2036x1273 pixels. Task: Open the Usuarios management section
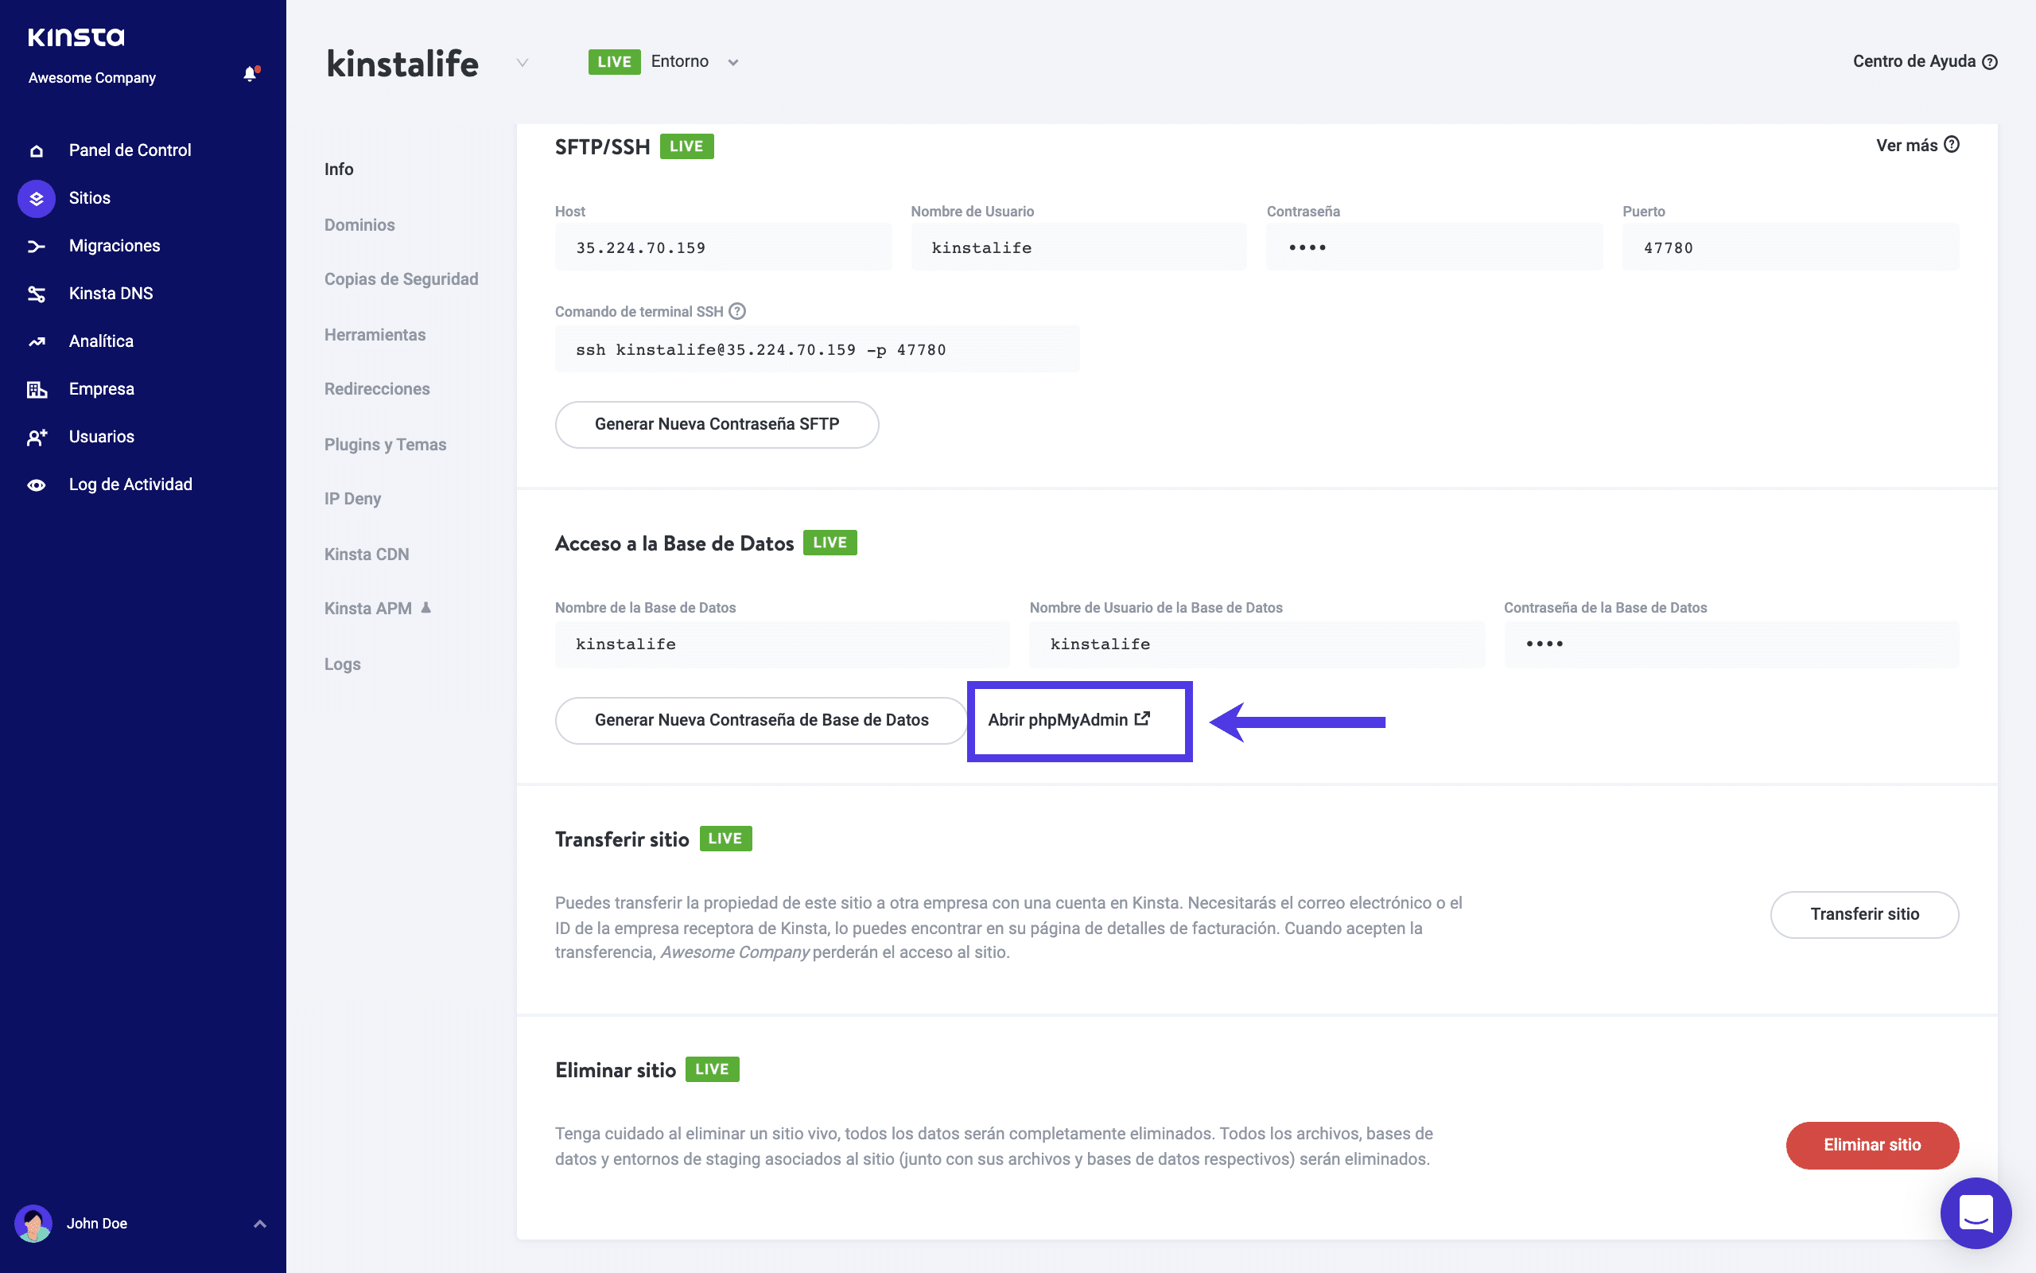pyautogui.click(x=101, y=436)
